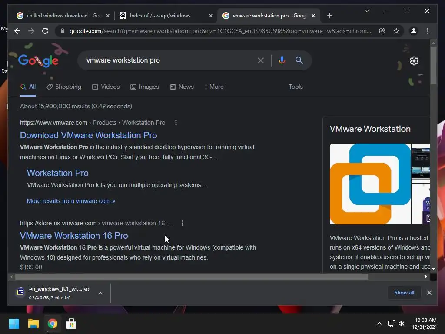
Task: Click the site lock icon in address bar
Action: point(63,31)
